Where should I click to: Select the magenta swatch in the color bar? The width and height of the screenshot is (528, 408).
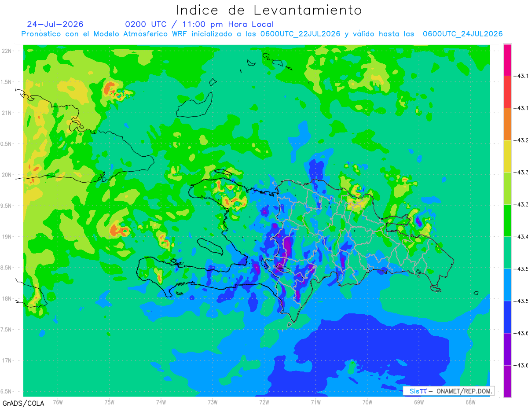click(507, 60)
